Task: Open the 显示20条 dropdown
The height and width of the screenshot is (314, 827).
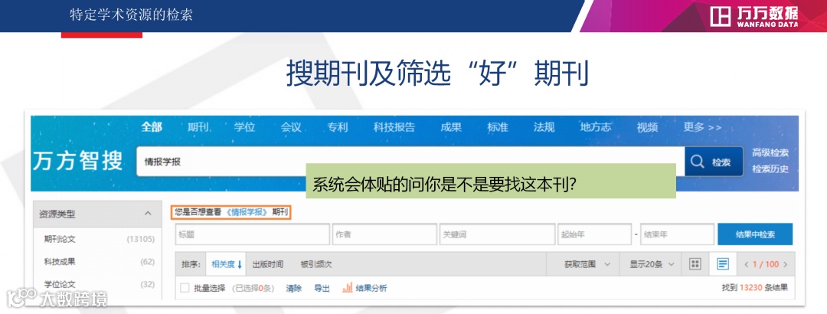Action: point(650,264)
